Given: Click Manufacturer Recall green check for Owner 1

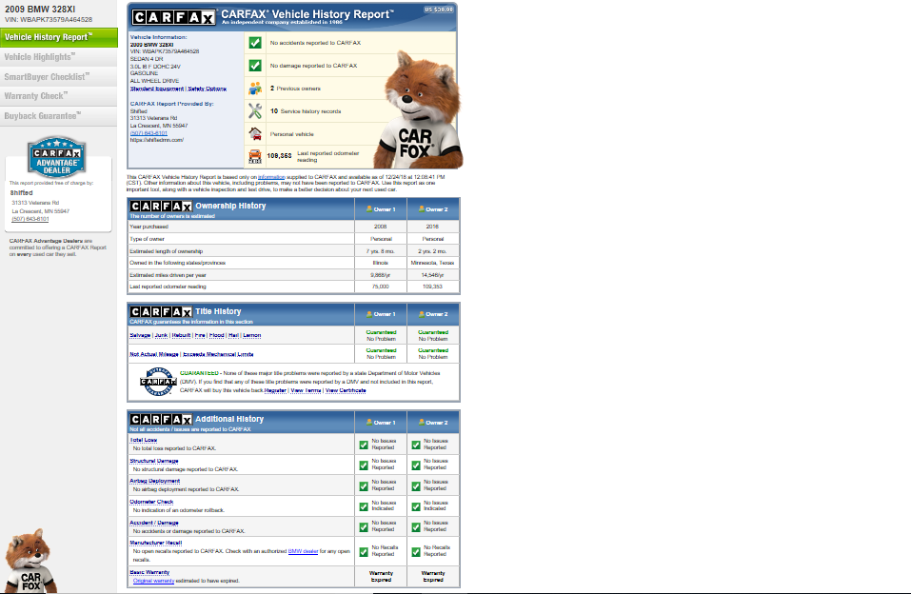Looking at the screenshot, I should pos(364,551).
